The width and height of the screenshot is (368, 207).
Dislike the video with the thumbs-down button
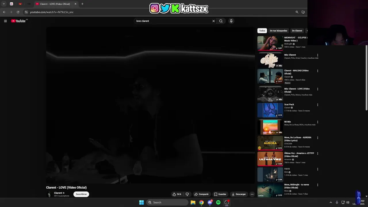point(187,194)
